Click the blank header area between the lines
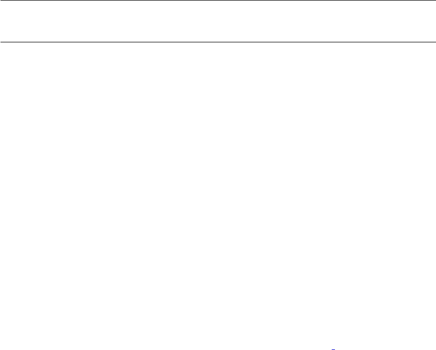Image resolution: width=436 pixels, height=350 pixels. click(x=218, y=21)
